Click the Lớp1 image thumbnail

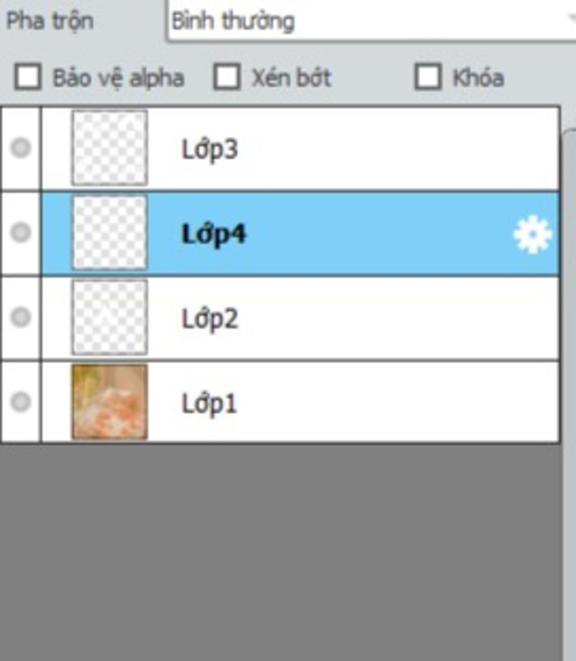click(x=110, y=402)
